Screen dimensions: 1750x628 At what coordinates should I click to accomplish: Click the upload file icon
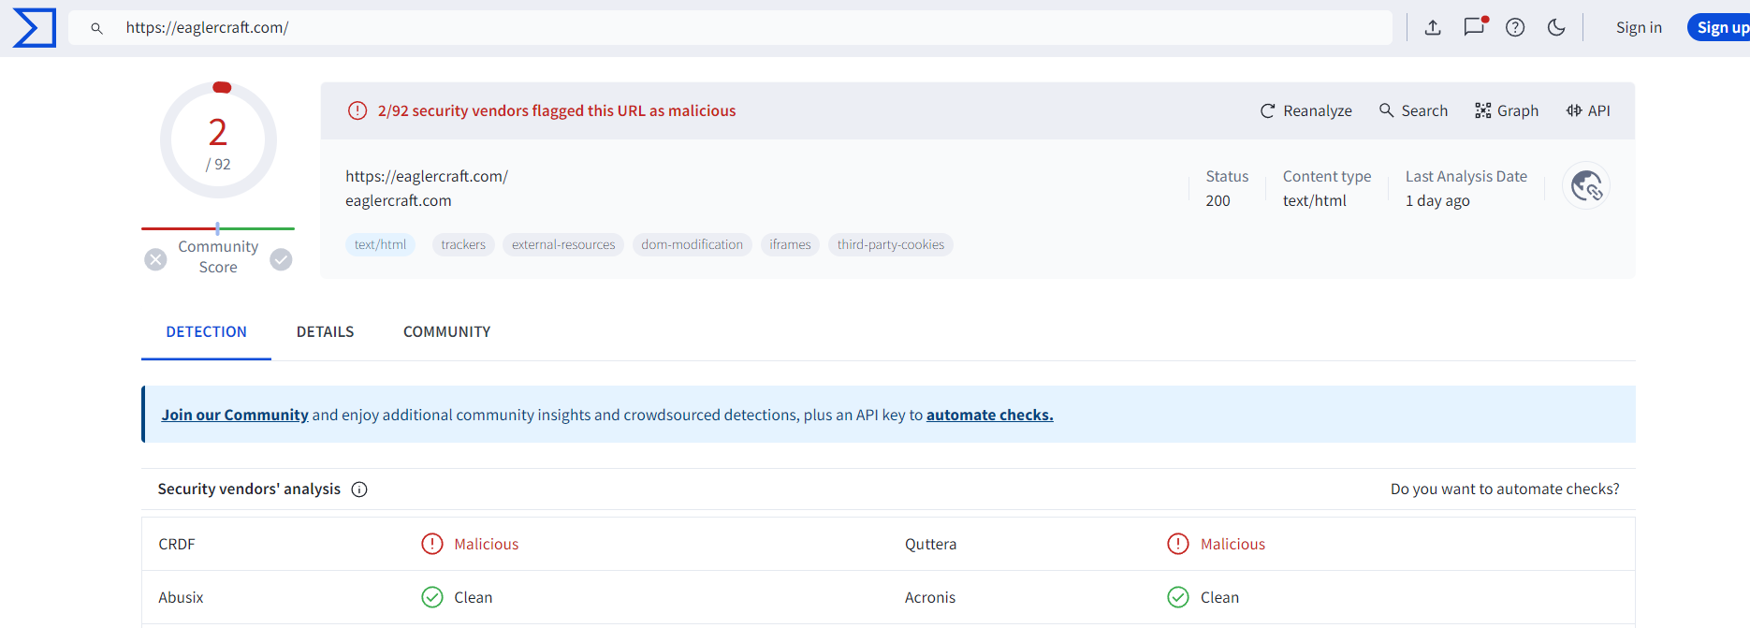point(1432,28)
